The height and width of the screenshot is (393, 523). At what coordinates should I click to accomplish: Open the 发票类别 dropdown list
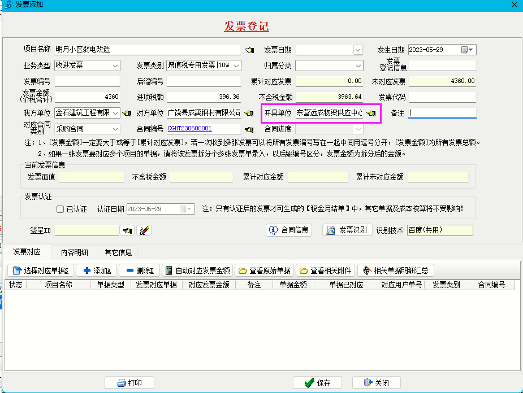(x=236, y=65)
